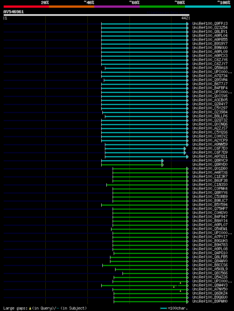Select label UniRef100_Q2QT32
The image size is (234, 311).
point(210,120)
